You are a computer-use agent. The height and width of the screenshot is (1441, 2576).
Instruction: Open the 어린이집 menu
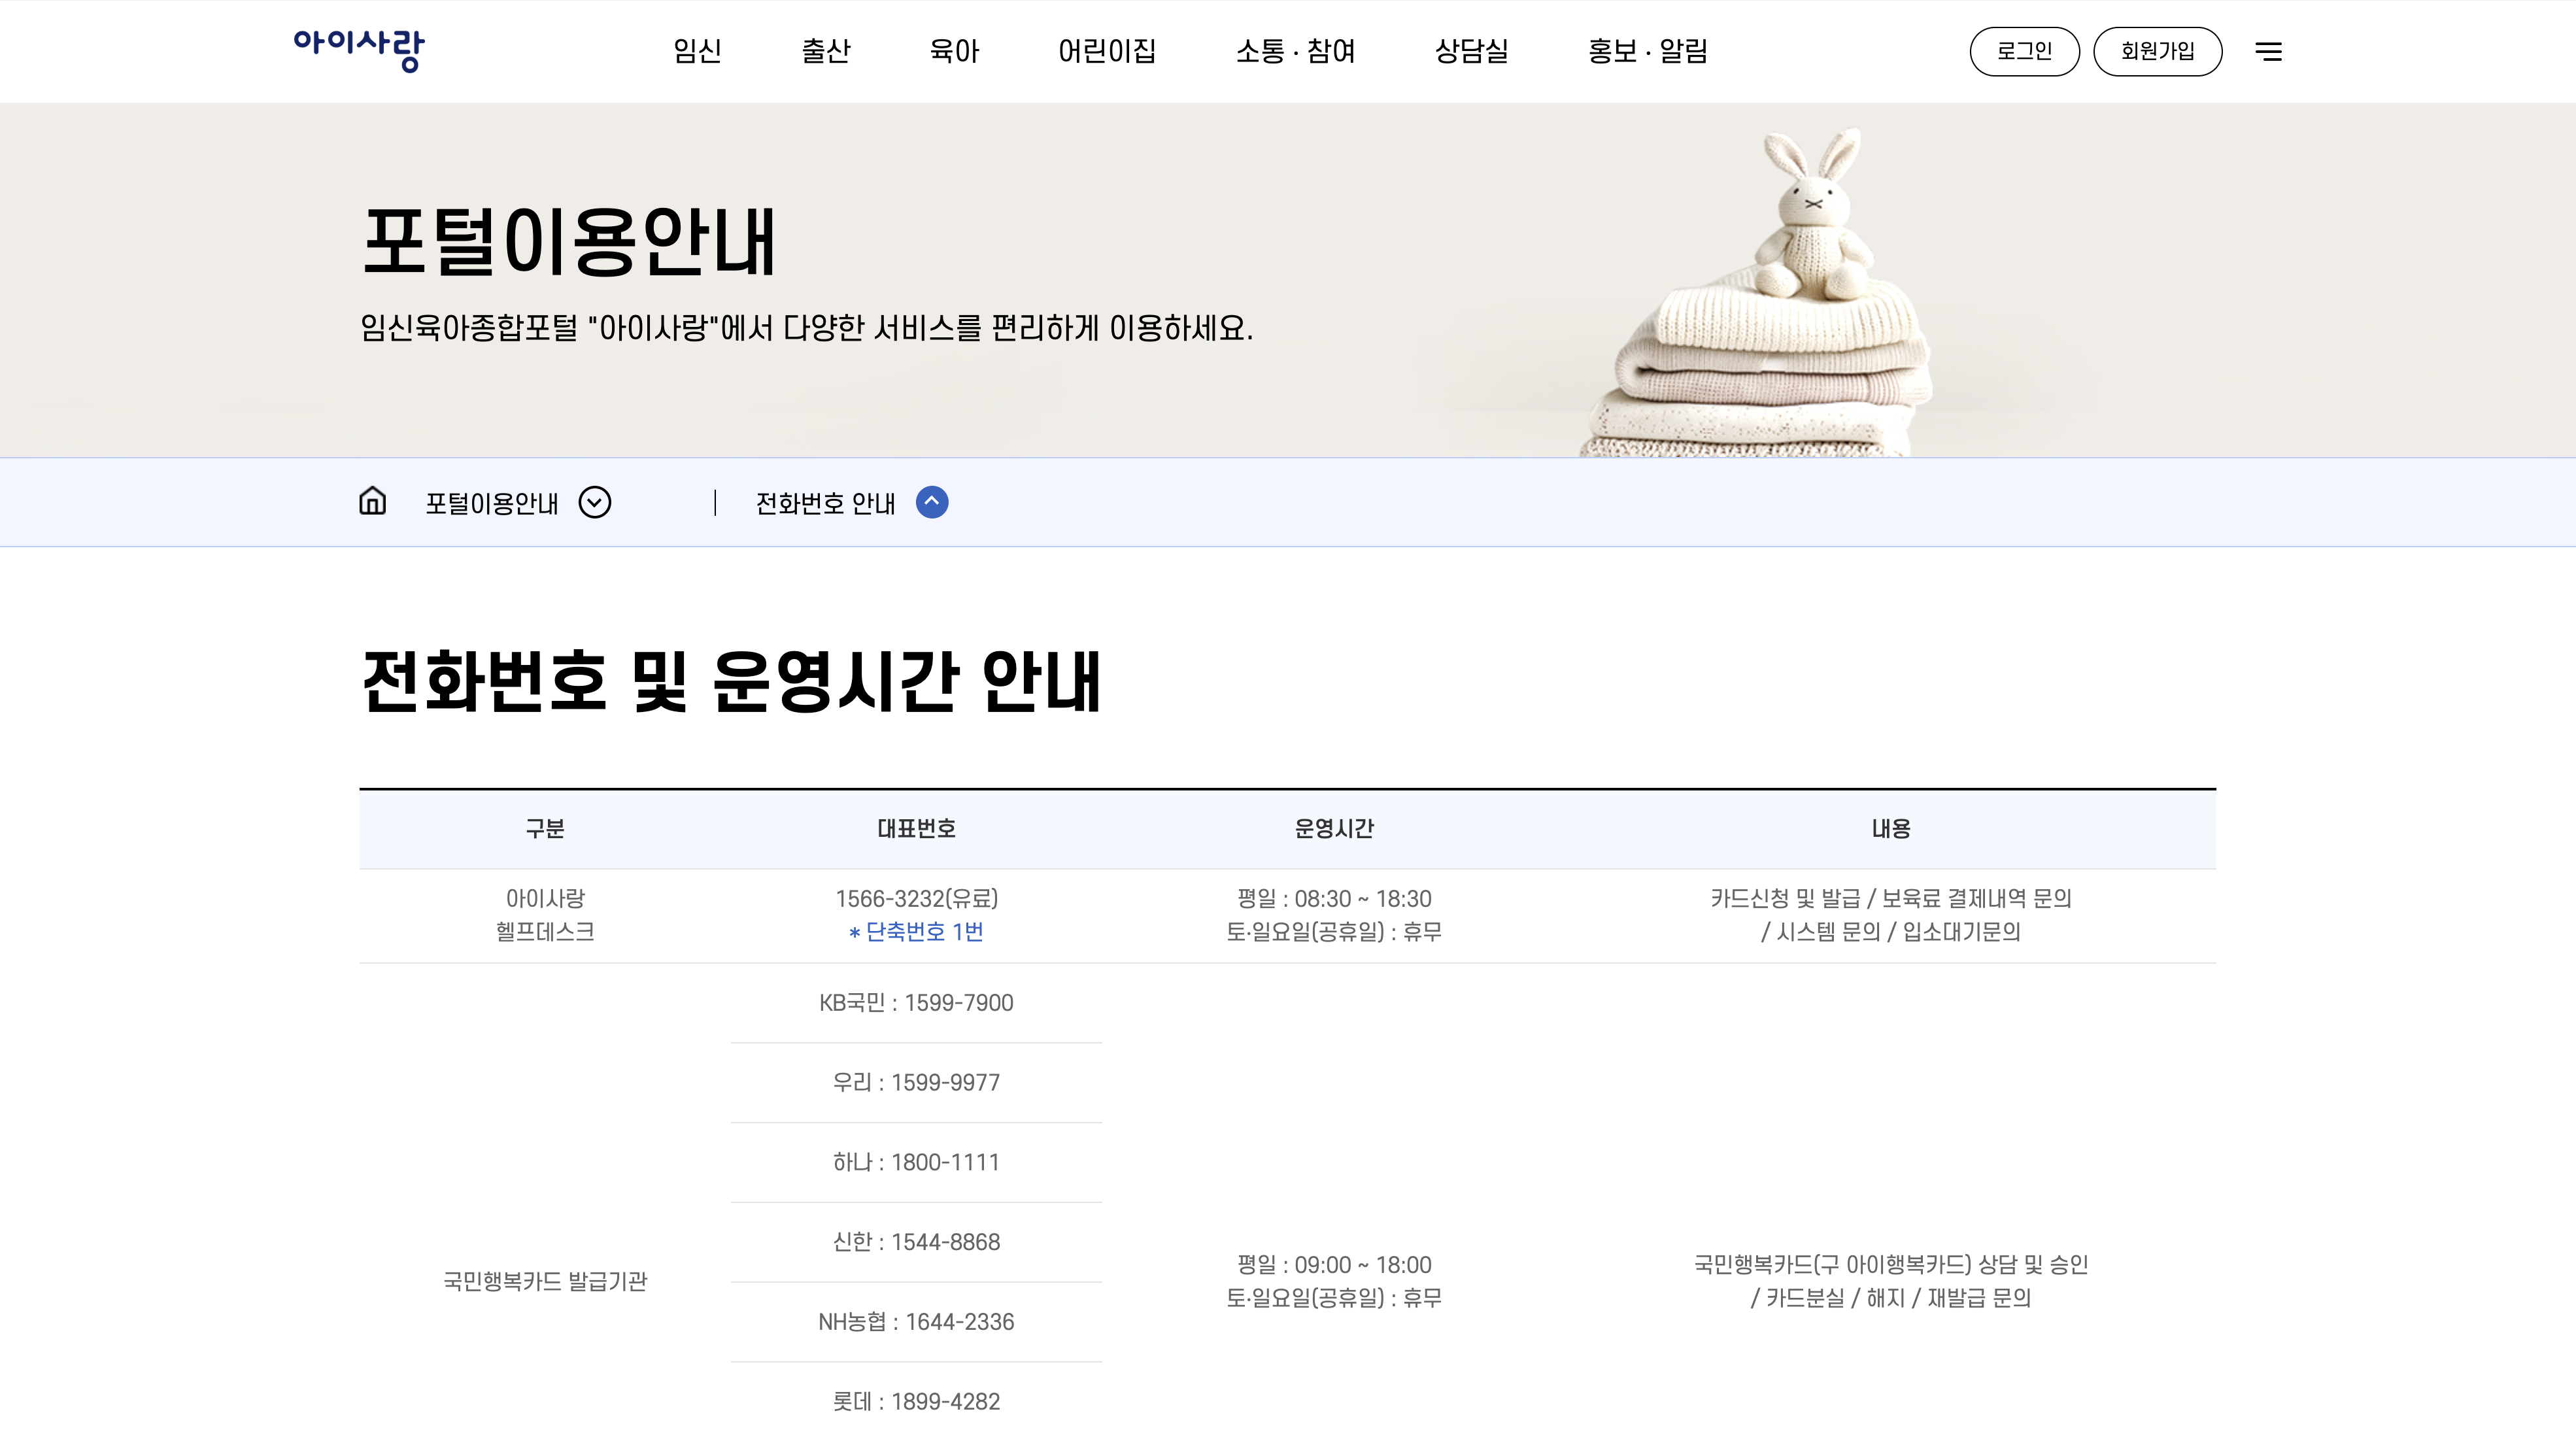click(x=1107, y=51)
